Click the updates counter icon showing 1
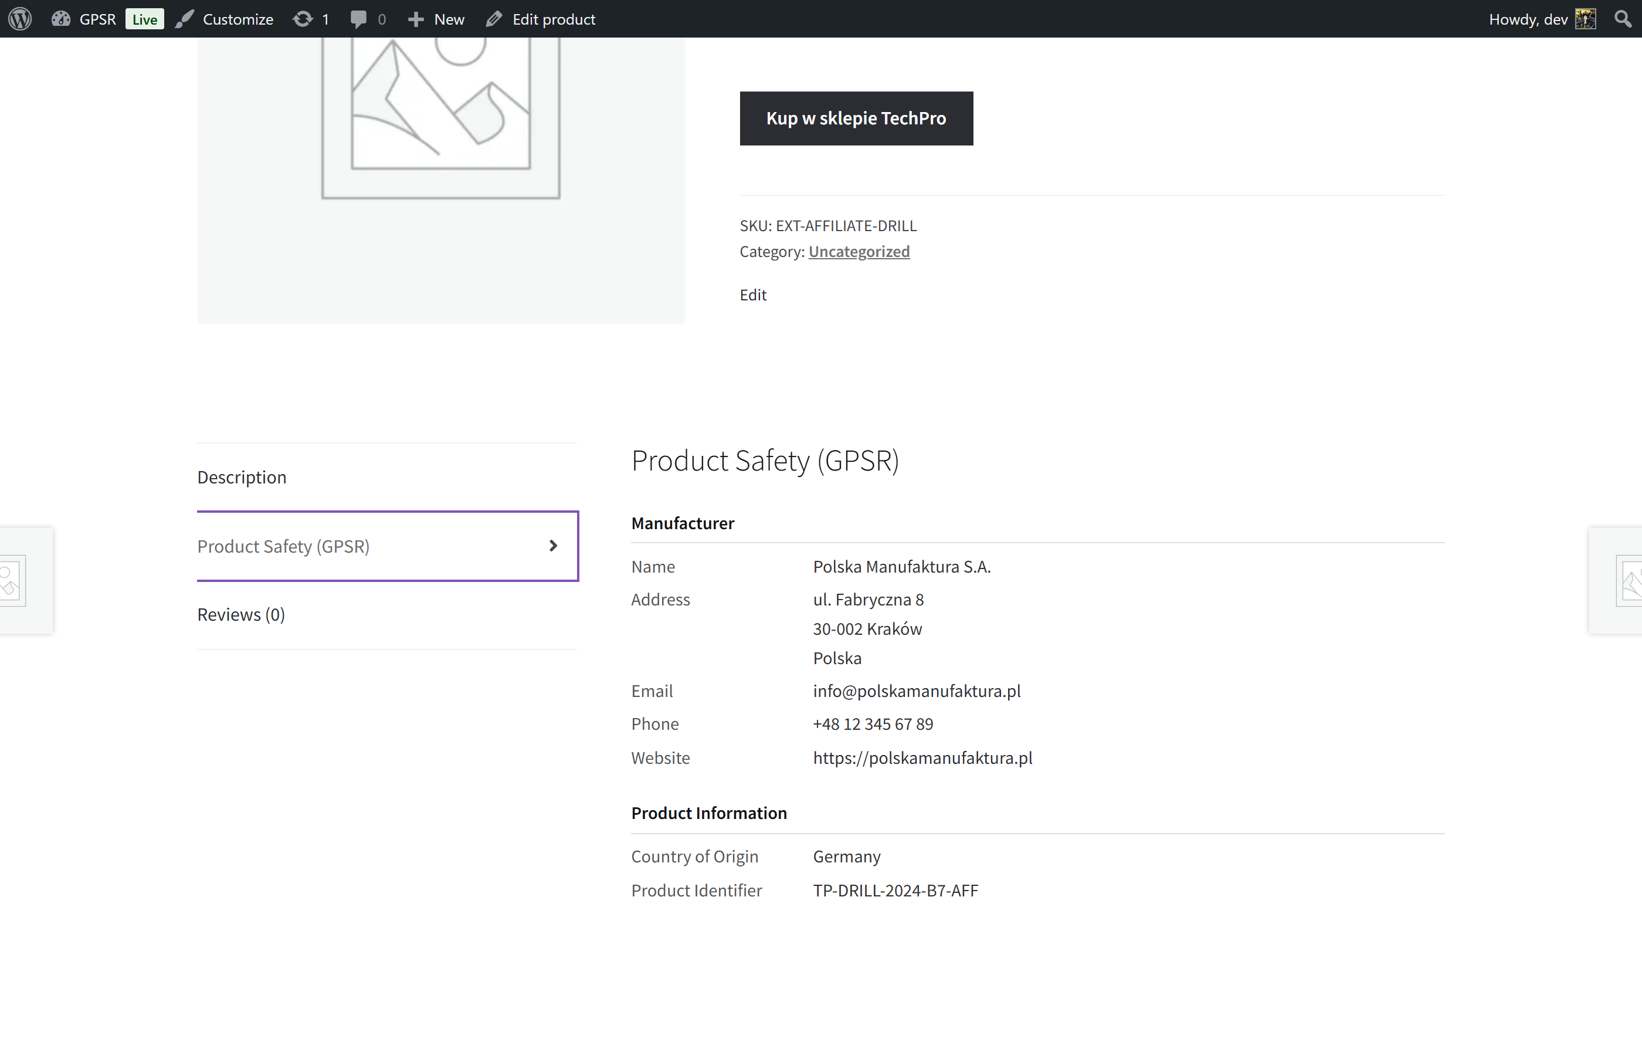The image size is (1642, 1056). [304, 19]
